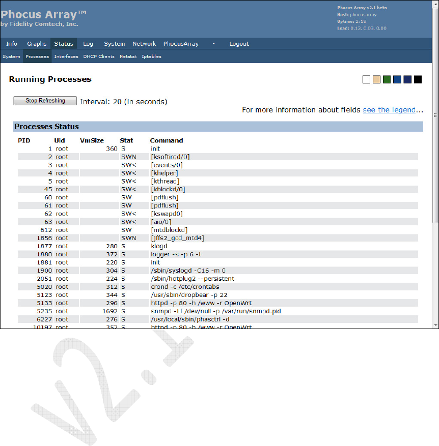
Task: Click the '/usr/sbin/dropbear -p 22' command
Action: point(189,295)
